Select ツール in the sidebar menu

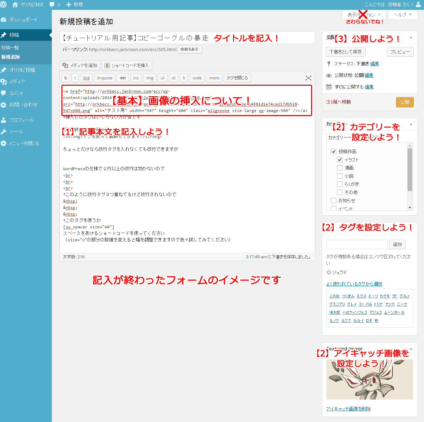coord(16,132)
